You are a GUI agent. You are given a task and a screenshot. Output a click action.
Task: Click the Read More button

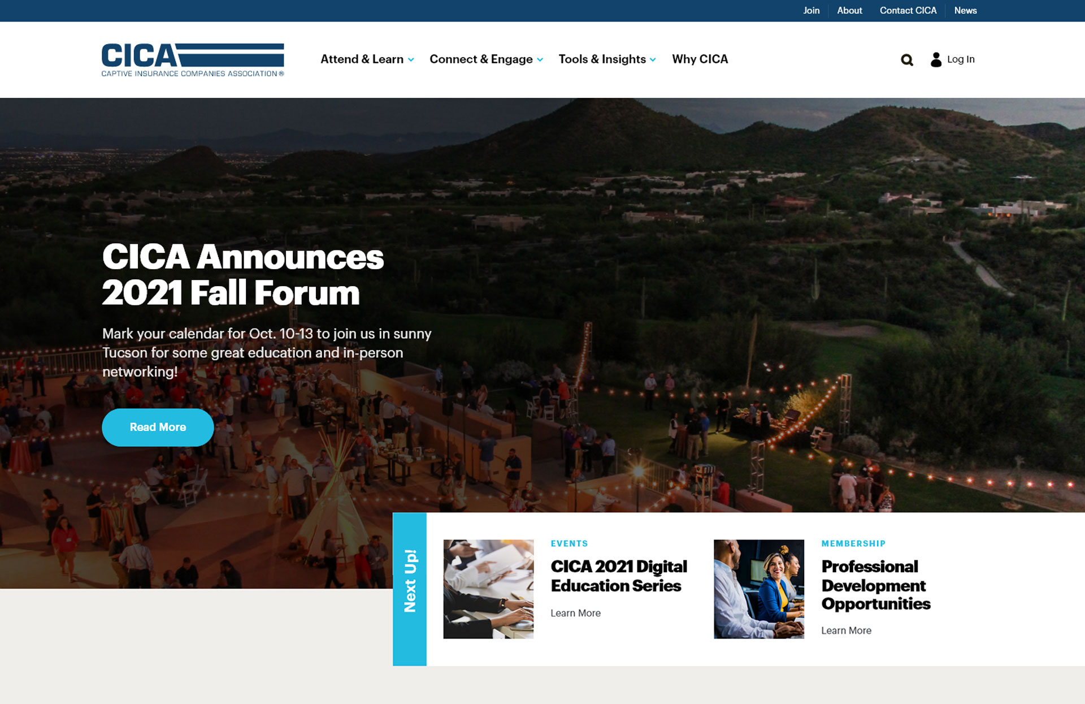pos(158,427)
